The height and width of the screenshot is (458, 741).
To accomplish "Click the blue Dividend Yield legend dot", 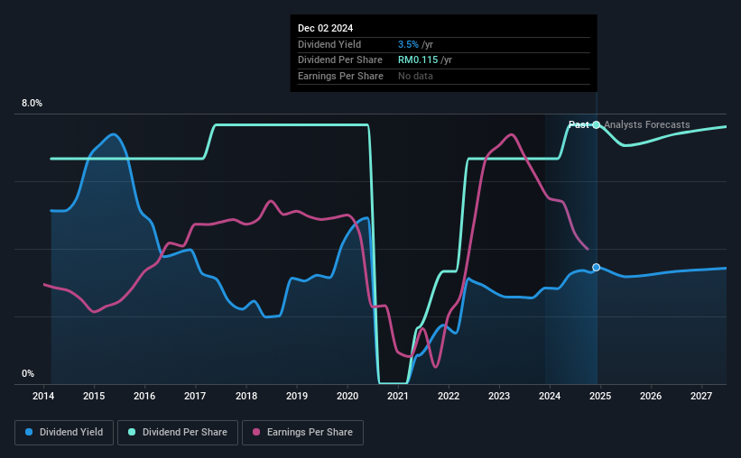I will (x=29, y=432).
